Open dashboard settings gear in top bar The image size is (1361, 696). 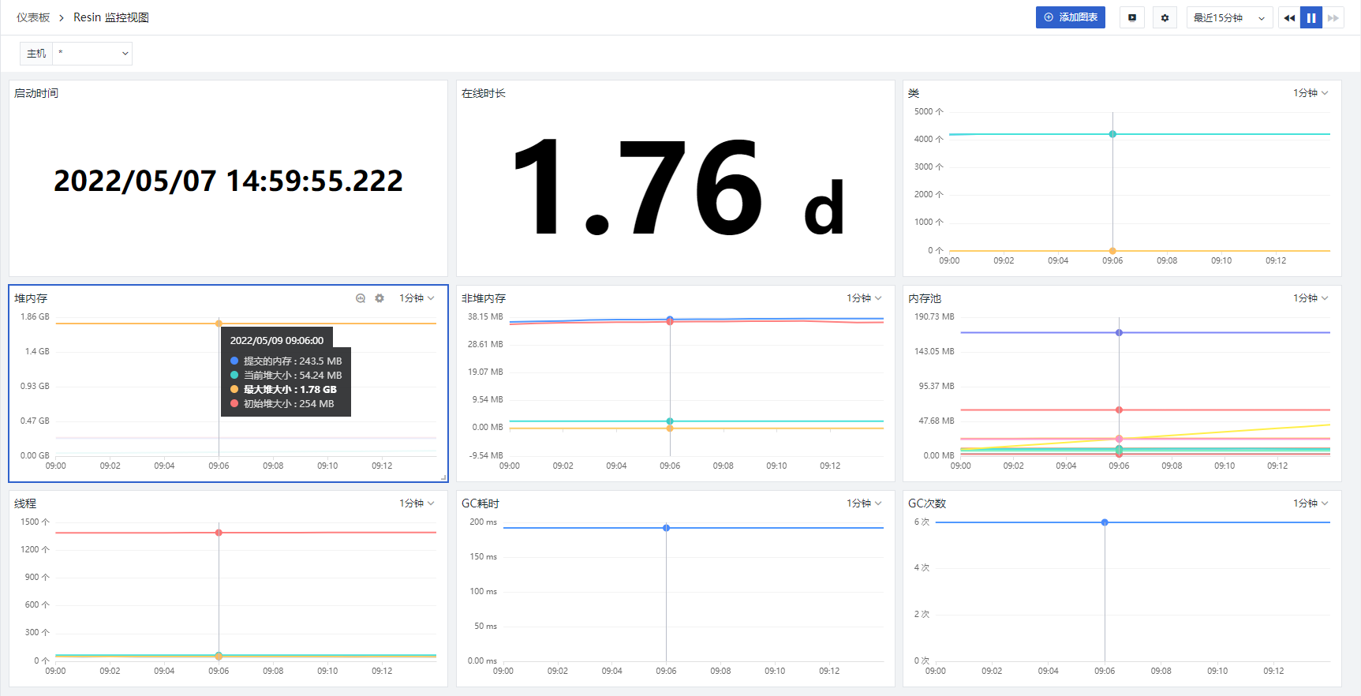(x=1165, y=17)
